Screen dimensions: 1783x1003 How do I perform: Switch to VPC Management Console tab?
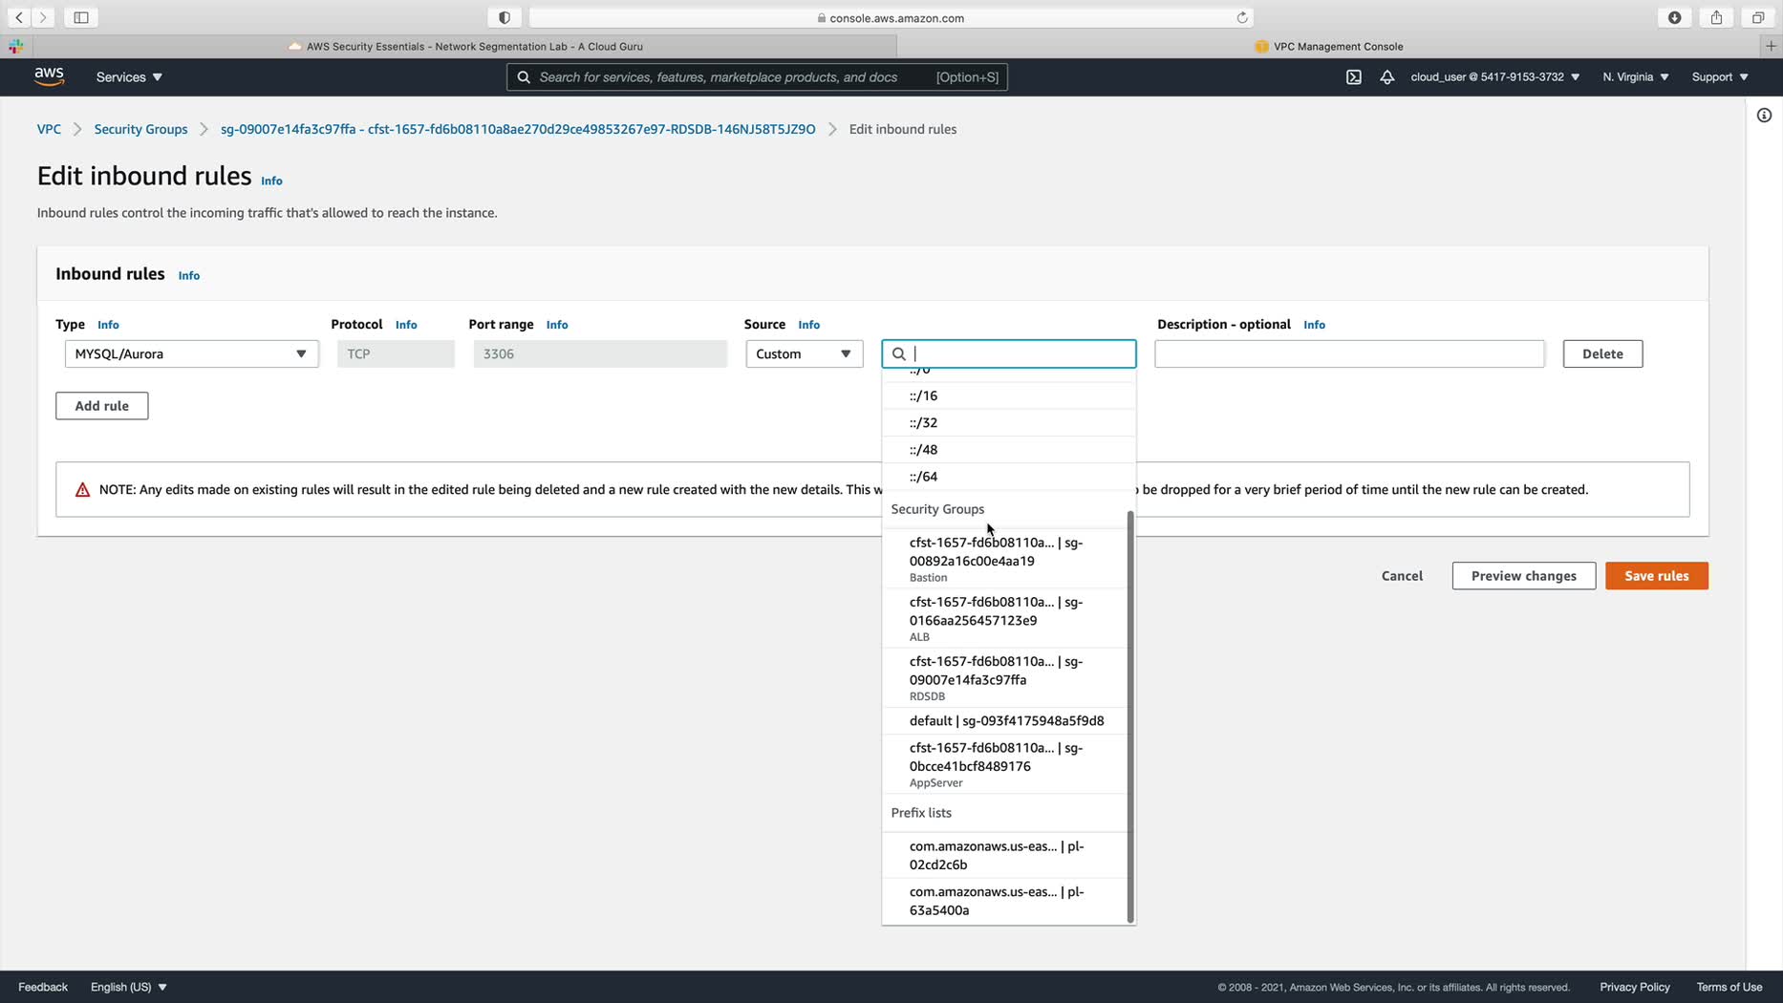(1329, 46)
